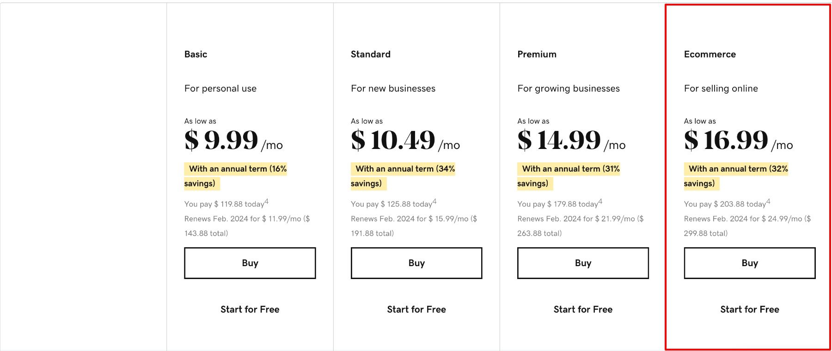Click the Premium plan name
Screen dimensions: 832x351
[537, 54]
